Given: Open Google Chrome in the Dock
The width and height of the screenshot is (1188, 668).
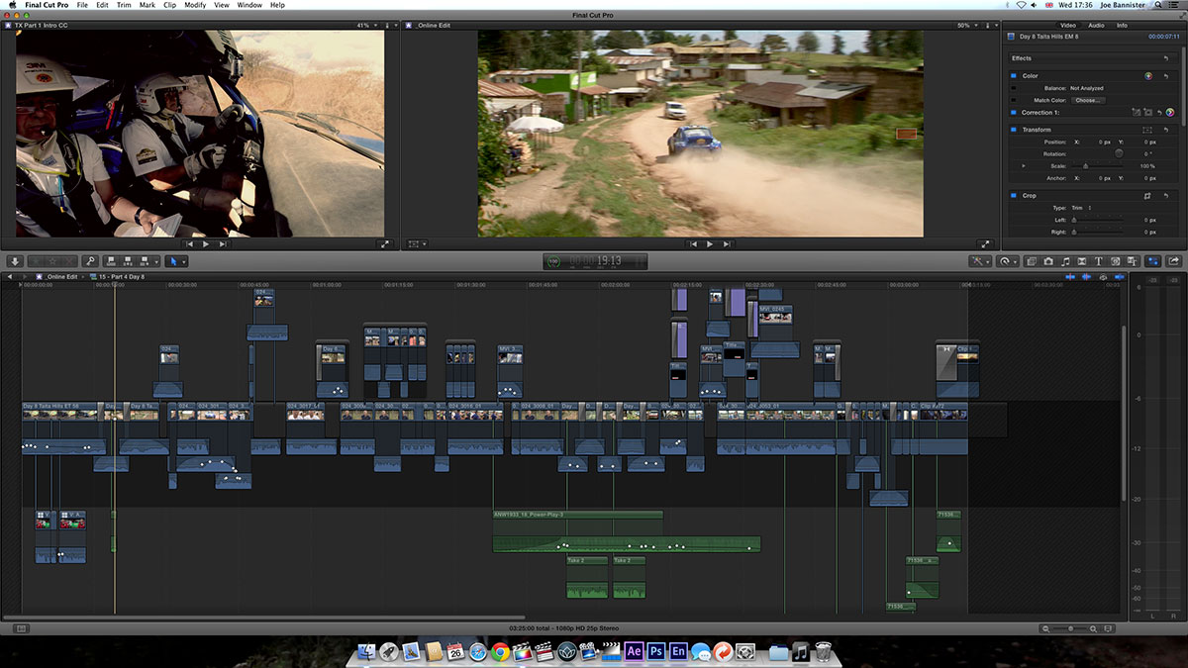Looking at the screenshot, I should [x=500, y=651].
